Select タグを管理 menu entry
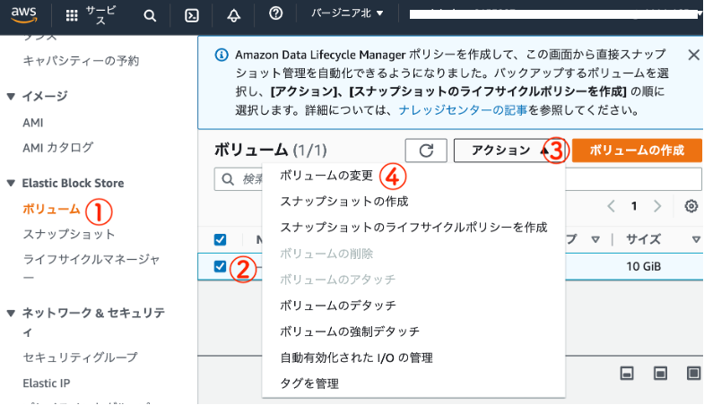 pos(309,383)
